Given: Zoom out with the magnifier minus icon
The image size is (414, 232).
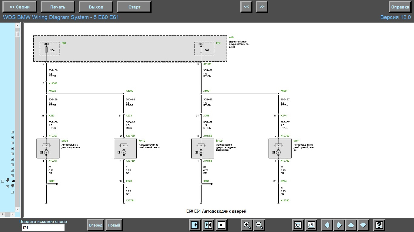Looking at the screenshot, I should coord(259,225).
